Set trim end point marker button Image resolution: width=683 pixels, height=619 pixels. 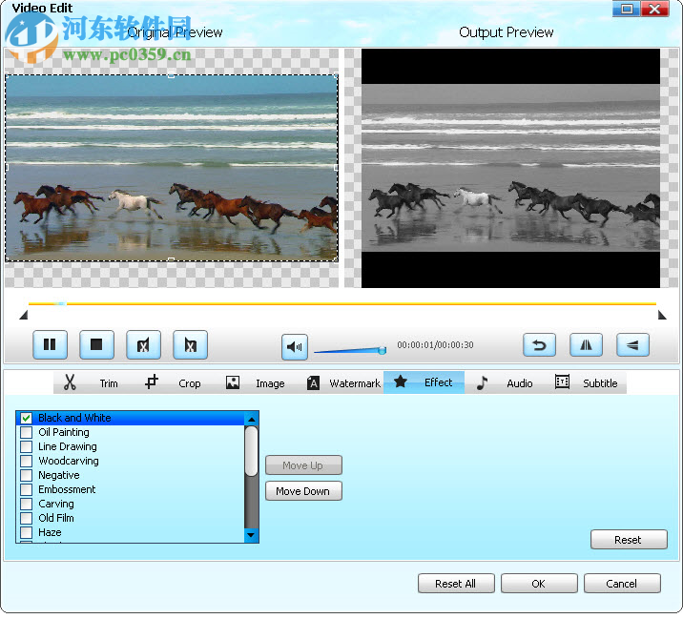point(191,345)
